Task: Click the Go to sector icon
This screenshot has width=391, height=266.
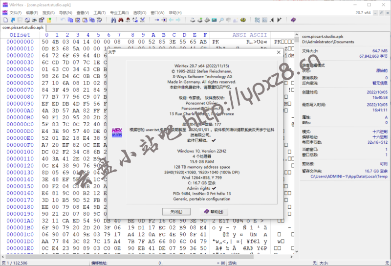Action: (164, 20)
